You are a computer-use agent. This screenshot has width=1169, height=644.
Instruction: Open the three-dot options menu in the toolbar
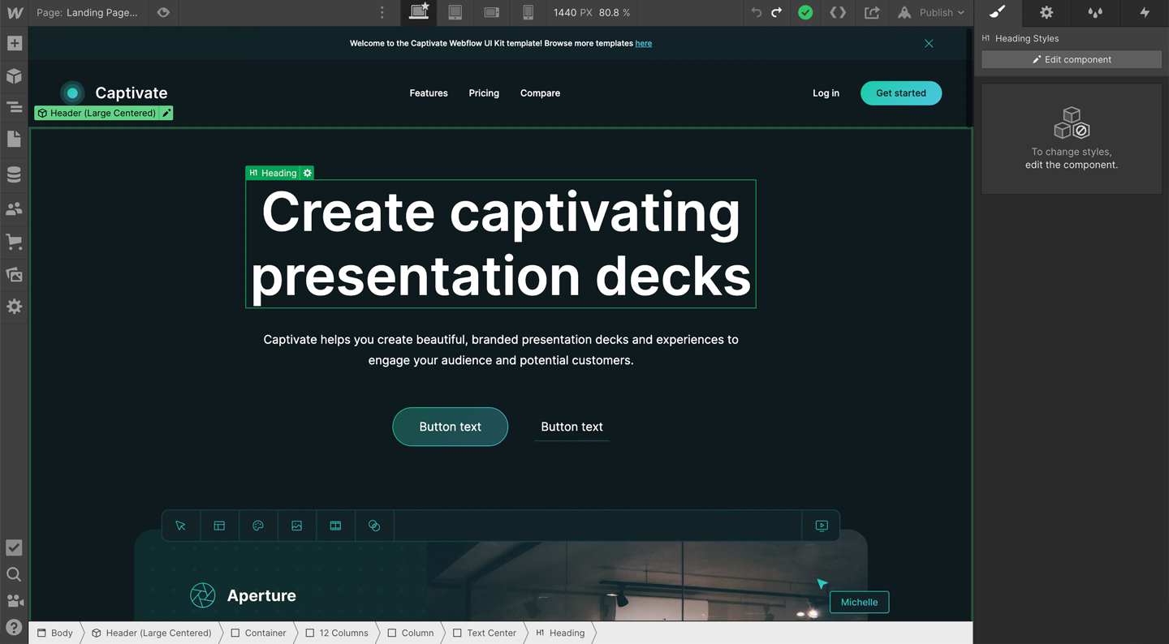(x=382, y=13)
